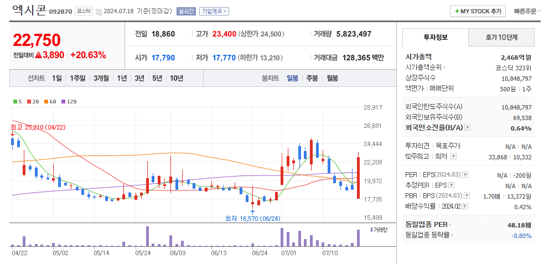Viewport: 549px width, 264px height.
Task: Switch to the 호가 10단계 tab
Action: [x=501, y=37]
